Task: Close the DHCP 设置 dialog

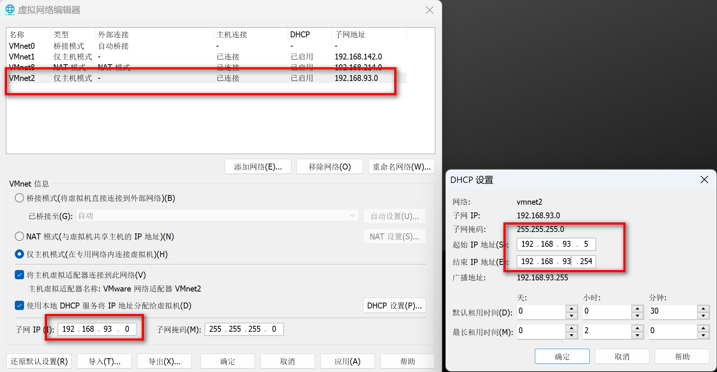Action: tap(704, 180)
